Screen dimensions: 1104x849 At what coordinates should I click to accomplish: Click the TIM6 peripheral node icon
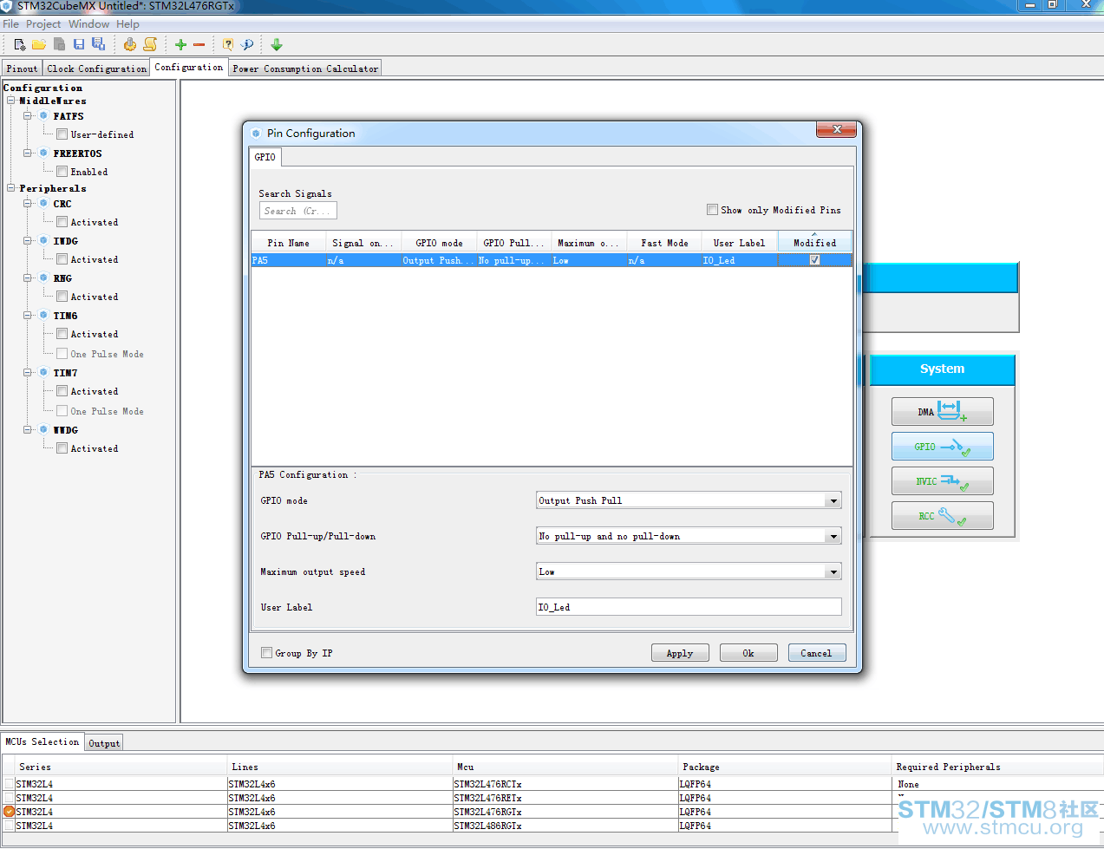(43, 315)
